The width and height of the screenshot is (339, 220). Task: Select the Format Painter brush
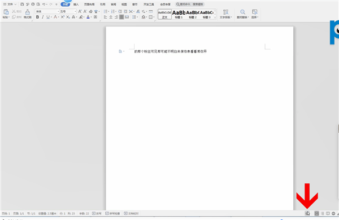click(28, 12)
